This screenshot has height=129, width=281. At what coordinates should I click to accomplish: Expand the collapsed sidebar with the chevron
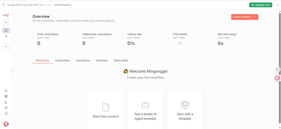pos(12,71)
